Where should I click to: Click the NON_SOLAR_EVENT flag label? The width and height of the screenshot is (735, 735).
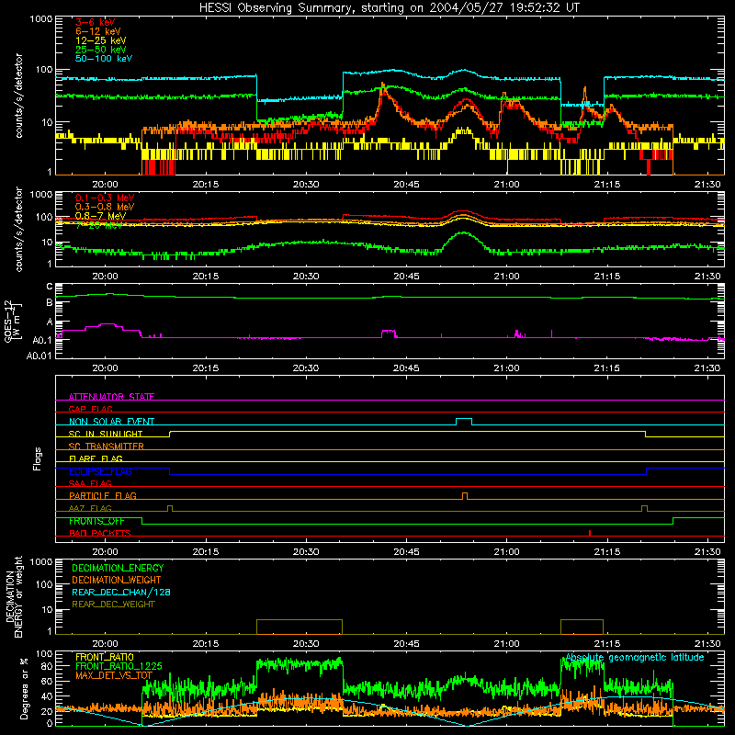pyautogui.click(x=111, y=422)
